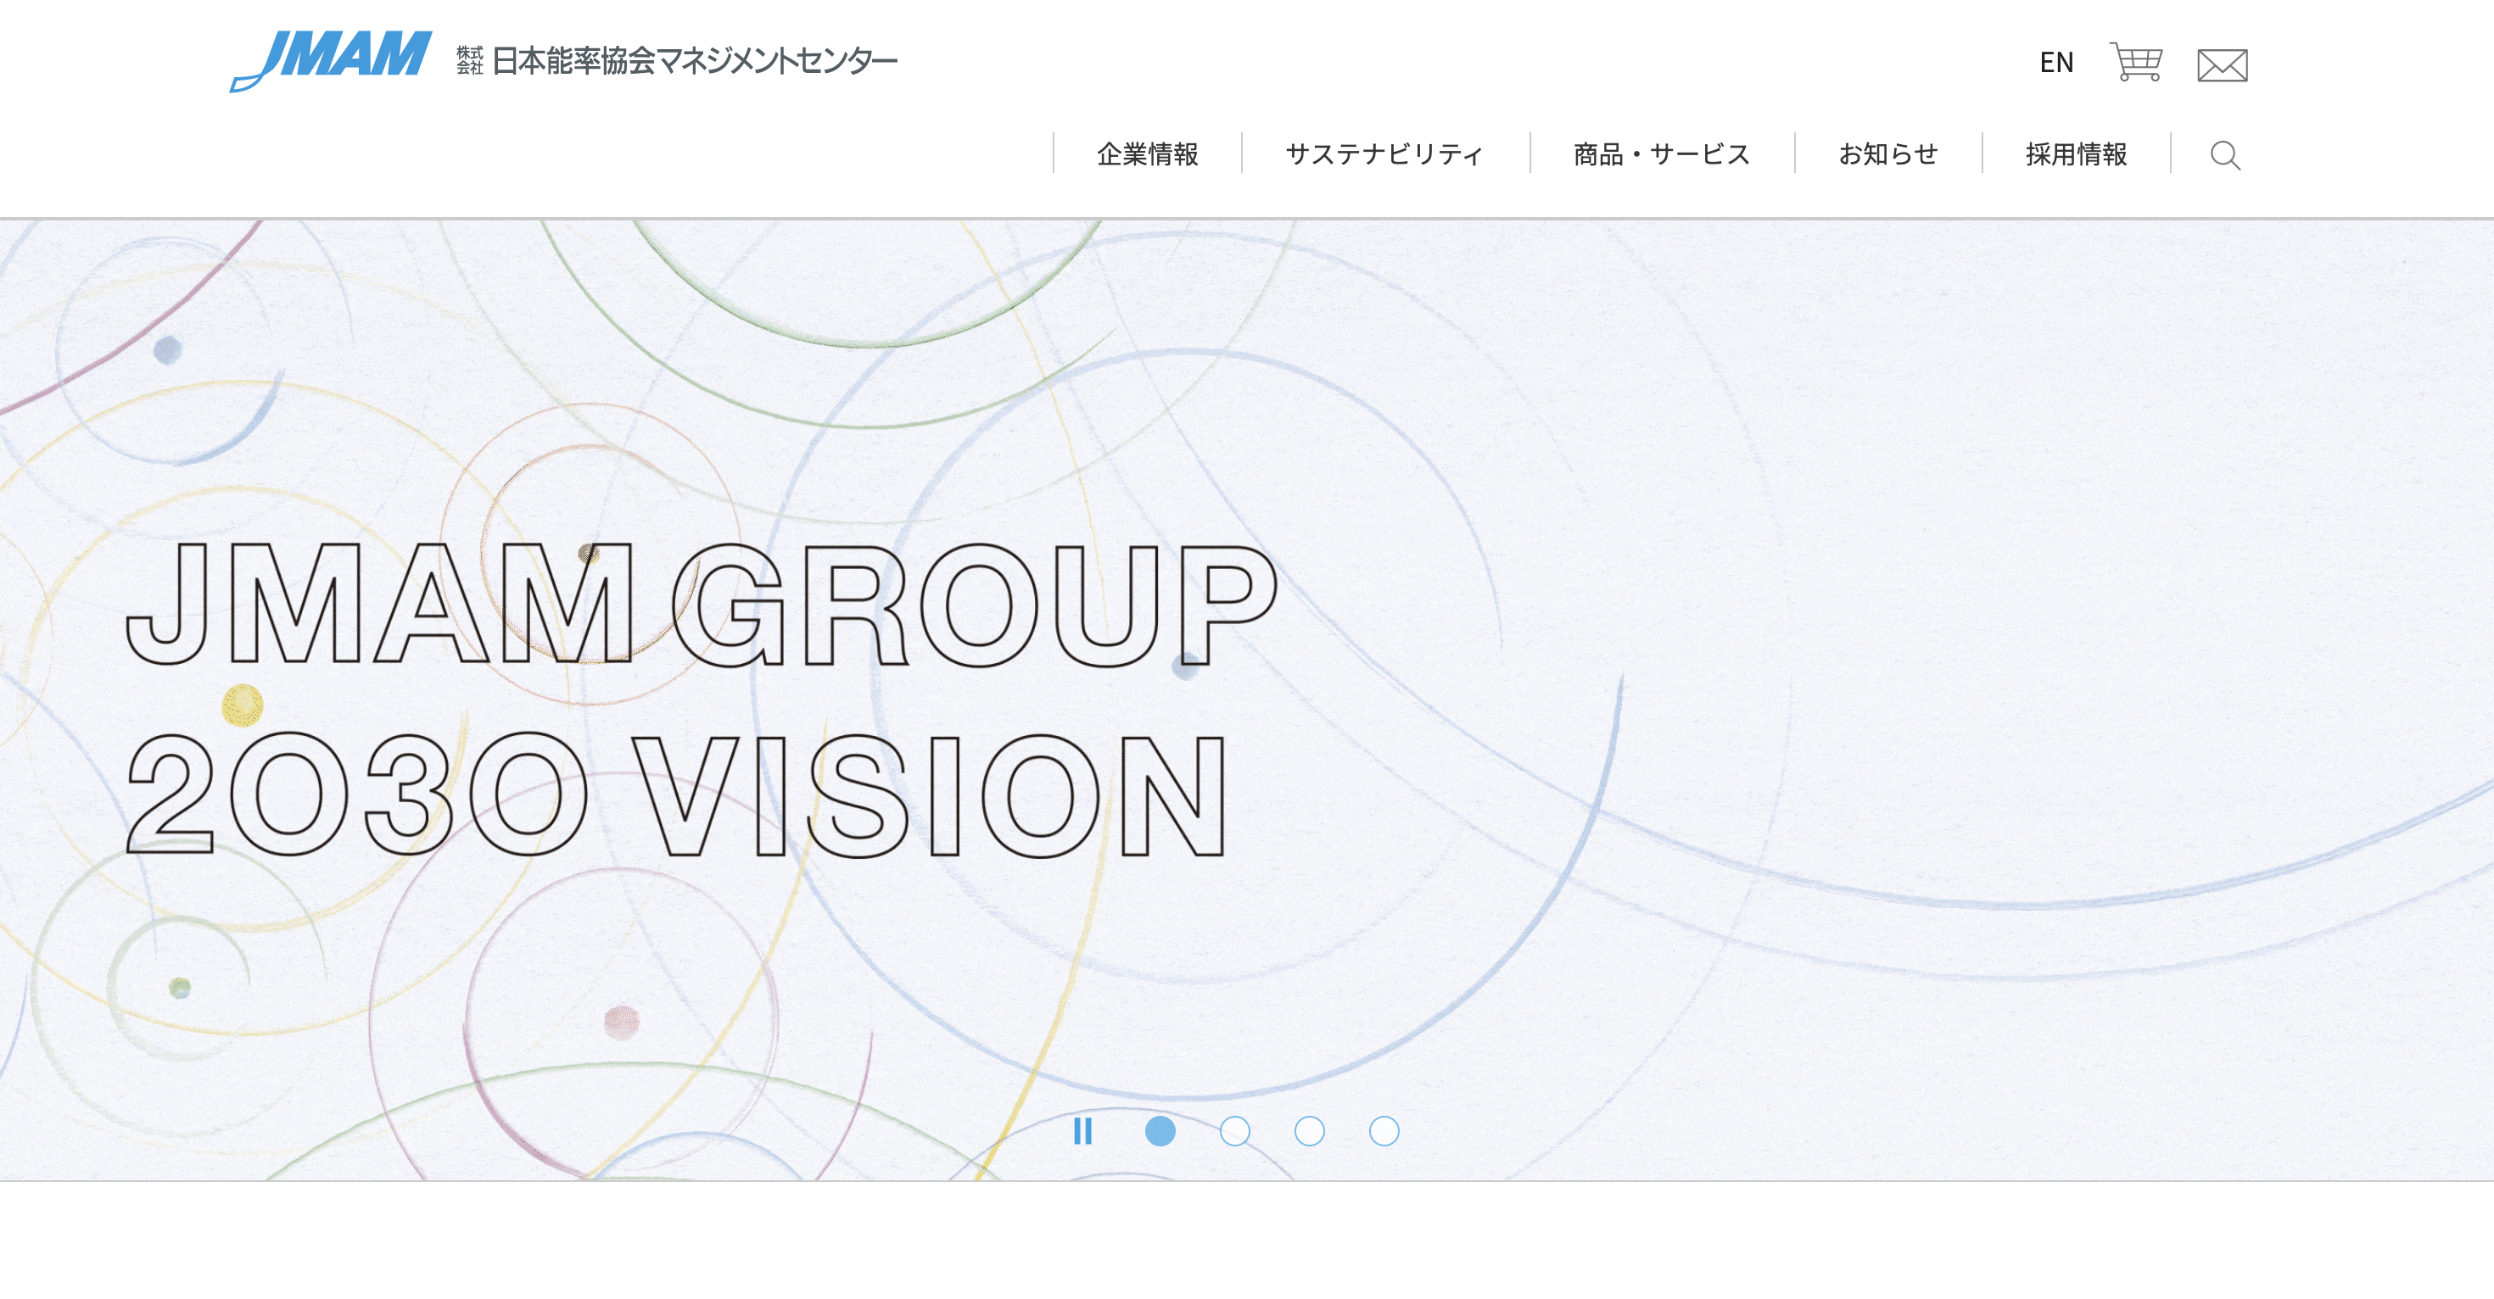This screenshot has width=2494, height=1299.
Task: Click the small 株式会社 mark beside logo
Action: (x=470, y=60)
